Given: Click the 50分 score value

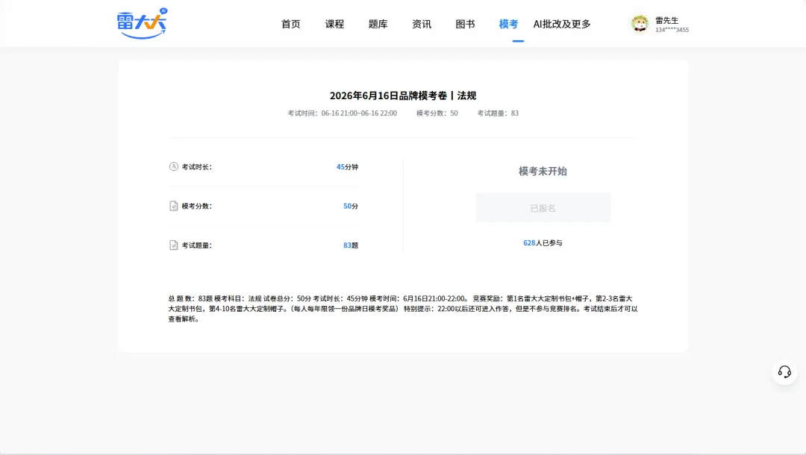Looking at the screenshot, I should [351, 206].
